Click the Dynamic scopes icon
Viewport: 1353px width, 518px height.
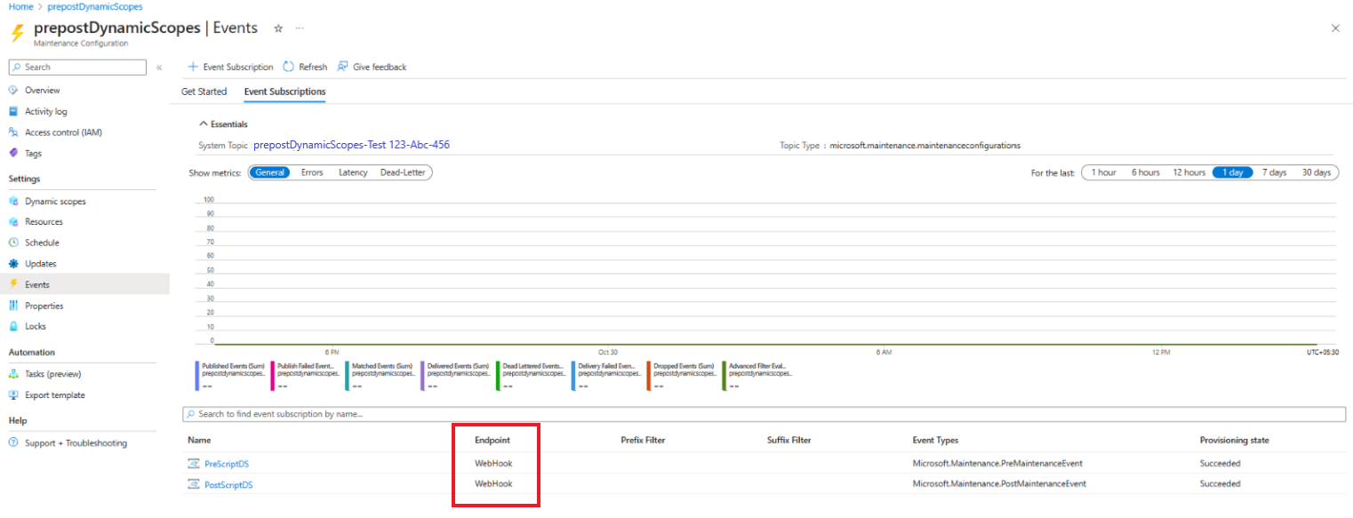pyautogui.click(x=13, y=202)
